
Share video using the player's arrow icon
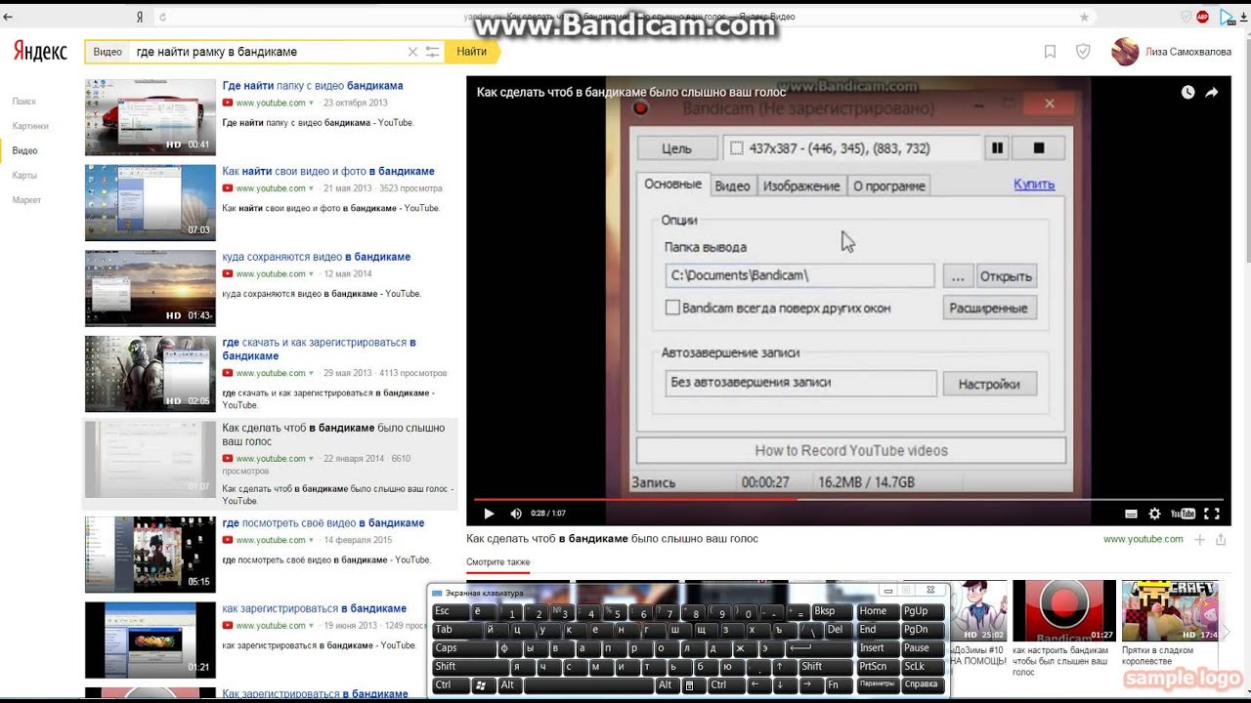(x=1212, y=92)
